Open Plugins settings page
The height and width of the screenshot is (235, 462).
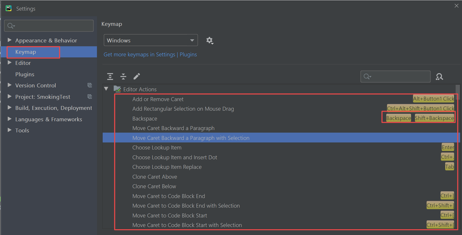coord(25,74)
